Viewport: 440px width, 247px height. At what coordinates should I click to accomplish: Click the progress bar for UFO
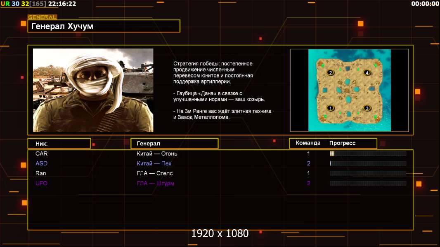pos(368,183)
